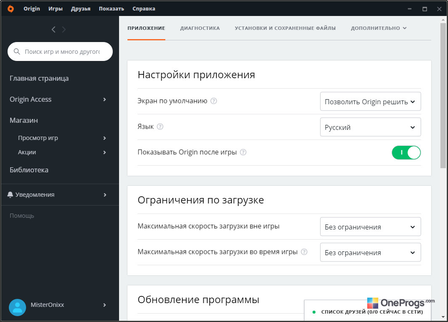Click the scrollbar up arrow

[443, 20]
